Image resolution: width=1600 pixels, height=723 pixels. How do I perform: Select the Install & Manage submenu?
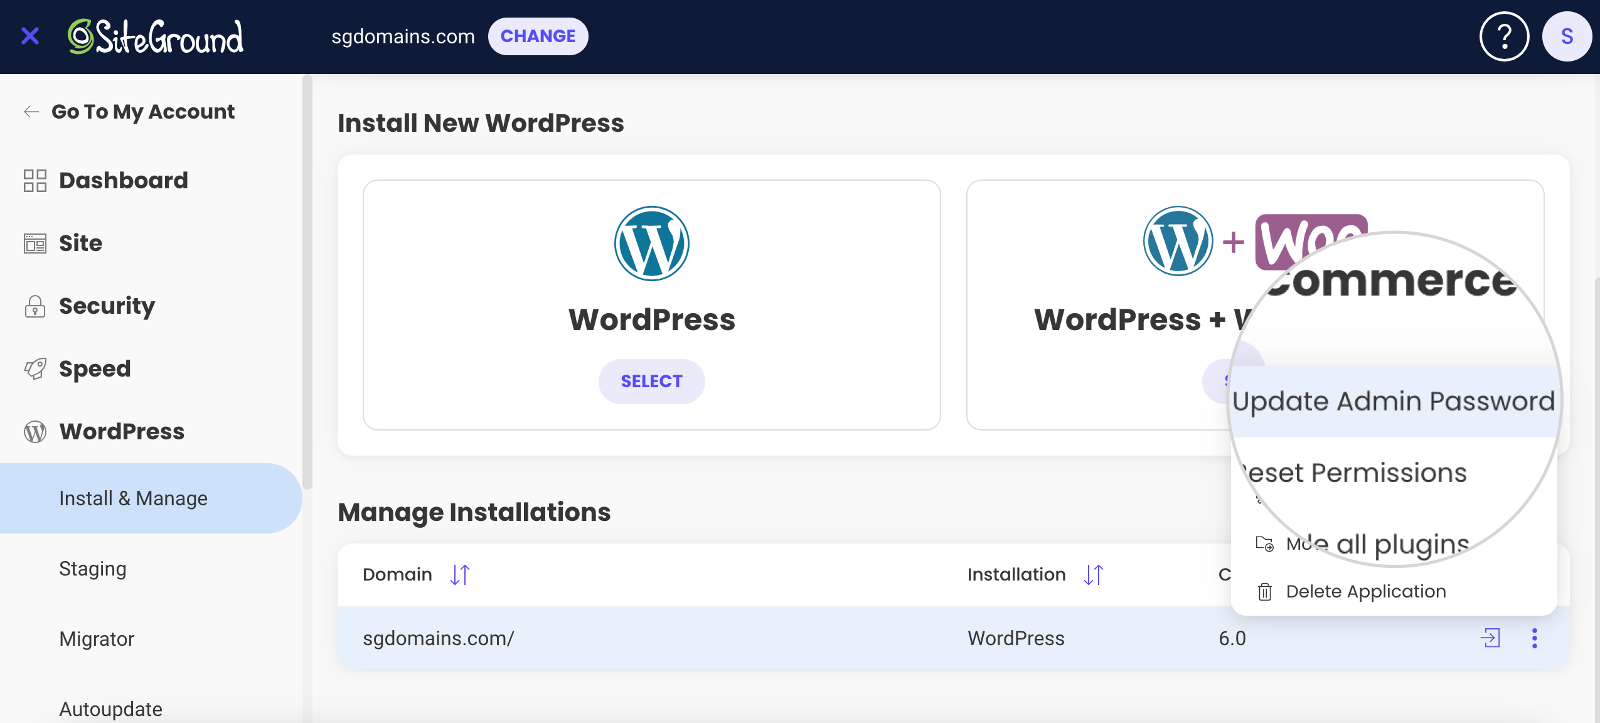151,498
